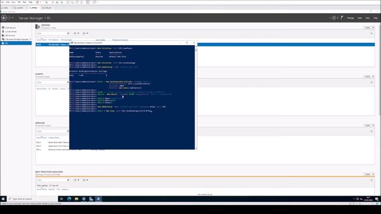Open Best Practices Analyzer Tasks dropdown
Screen dimensions: 381x214
[x=369, y=174]
